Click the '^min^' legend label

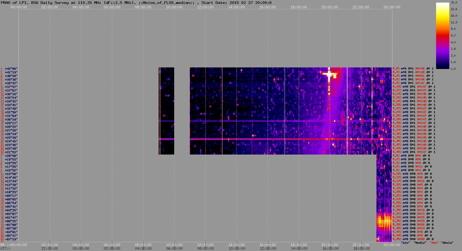(x=405, y=243)
